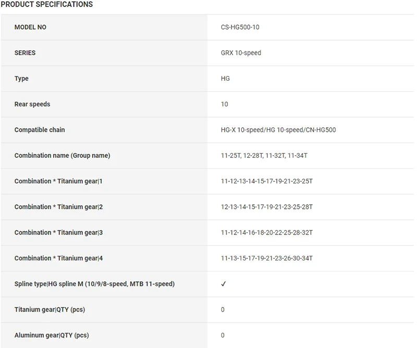Select the 12-13-14-15-17-19-21-23-25-28T combination
The width and height of the screenshot is (417, 348).
267,207
